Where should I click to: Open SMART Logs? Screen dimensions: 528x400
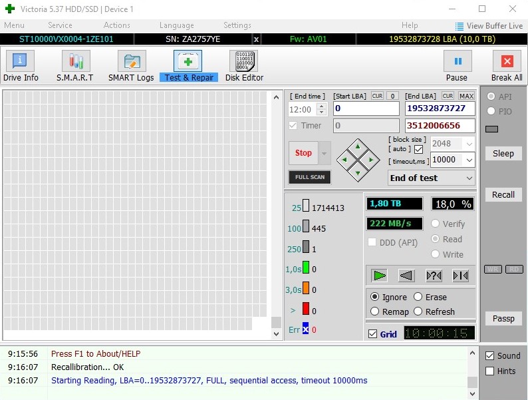pos(131,66)
